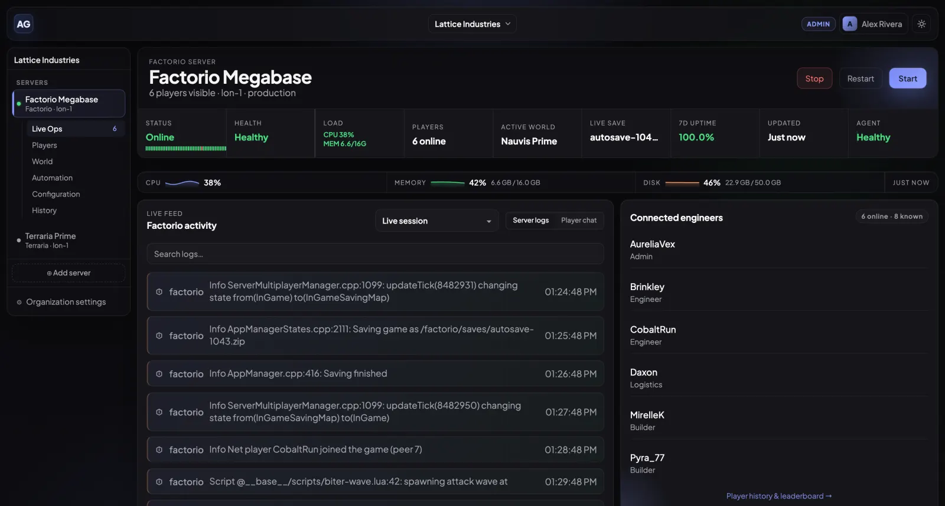
Task: Click the clock icon on autosave-1043.zip log row
Action: click(159, 336)
